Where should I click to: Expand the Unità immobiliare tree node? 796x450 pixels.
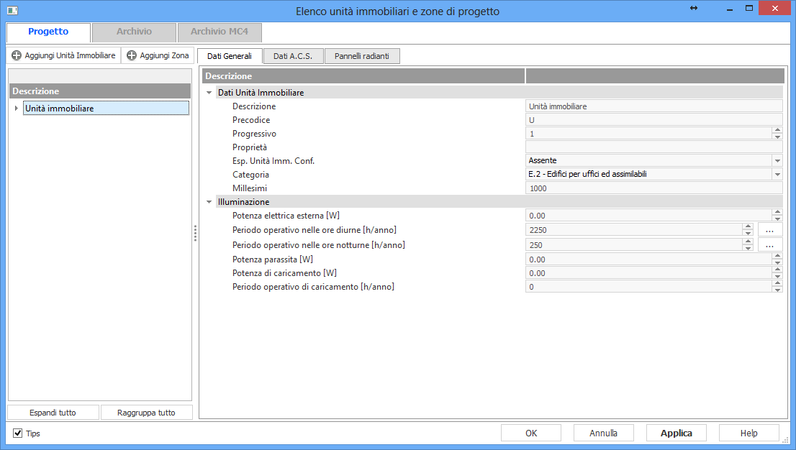(x=17, y=109)
